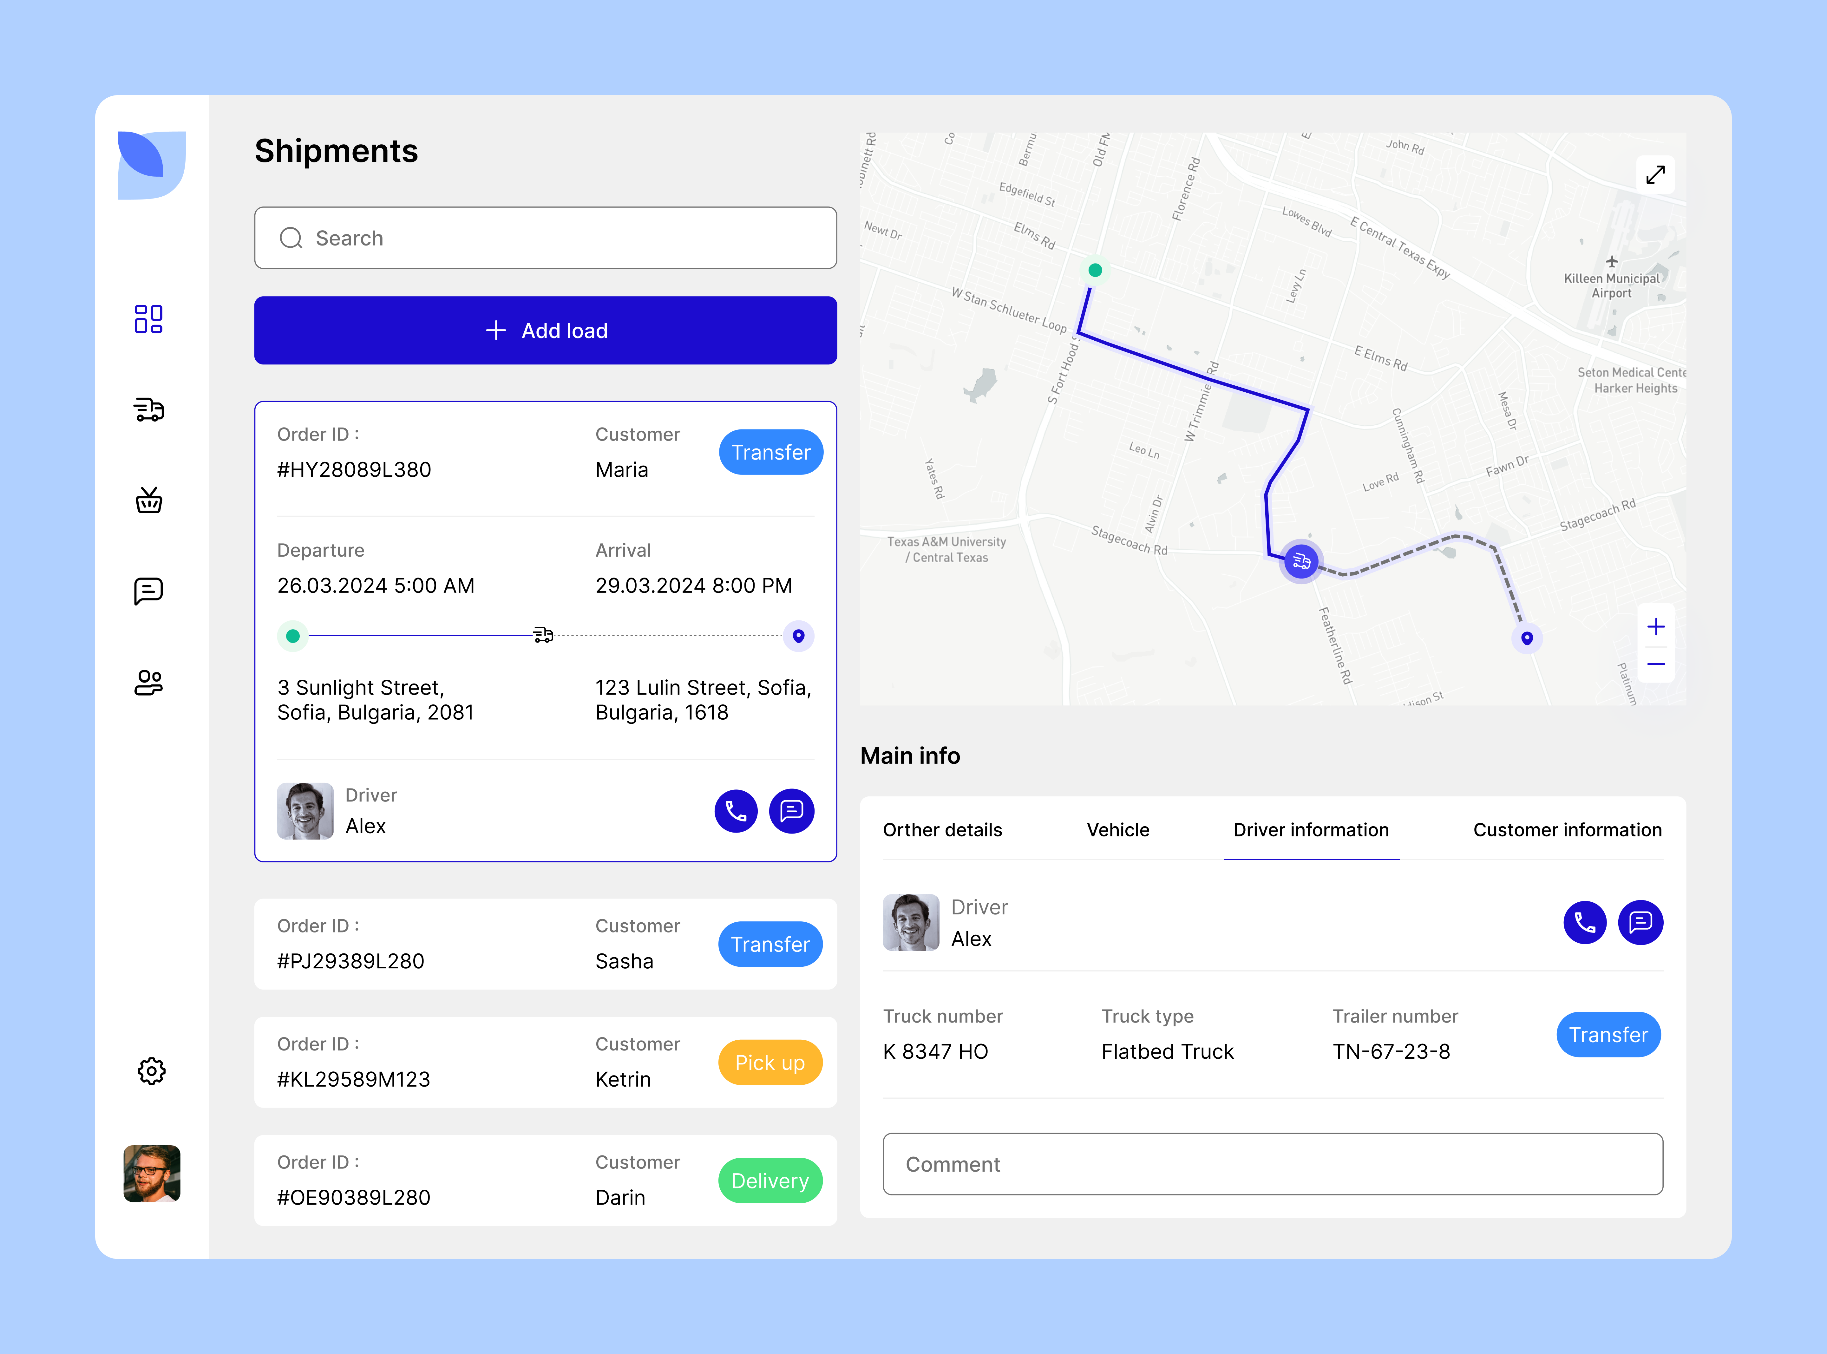Click Pick up status on Ketrin's order
Image resolution: width=1827 pixels, height=1354 pixels.
click(x=770, y=1062)
